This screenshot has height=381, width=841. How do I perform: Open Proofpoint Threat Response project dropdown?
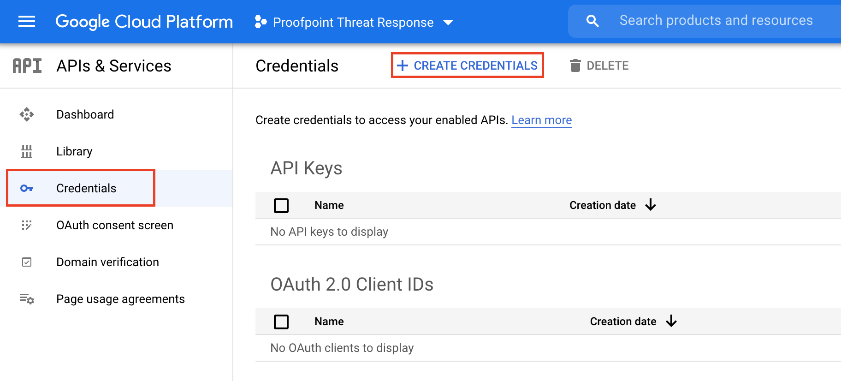[x=354, y=22]
